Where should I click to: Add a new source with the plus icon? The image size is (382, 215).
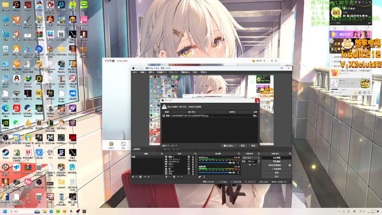(166, 177)
